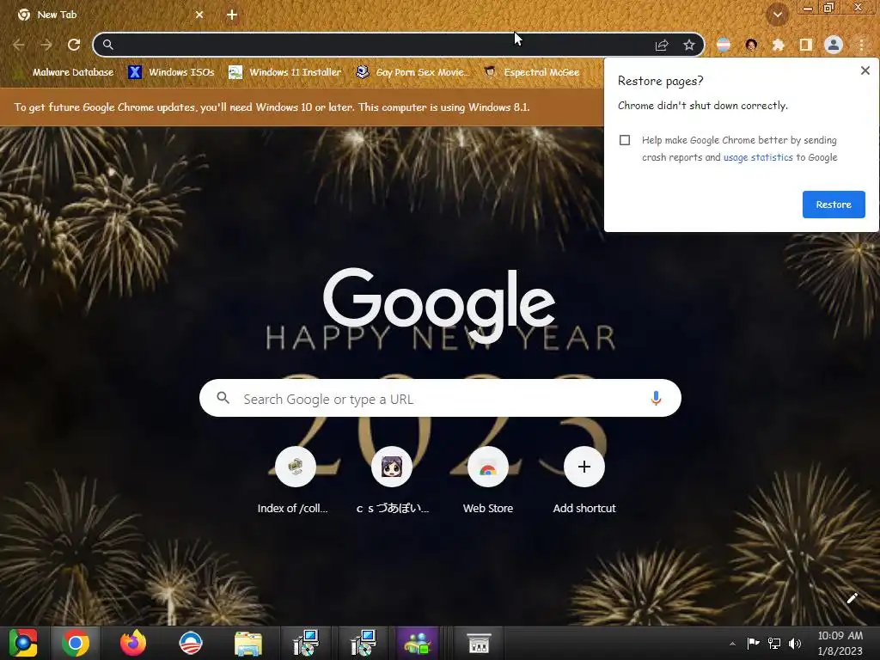Follow the usage statistics link
Viewport: 880px width, 660px height.
tap(758, 157)
